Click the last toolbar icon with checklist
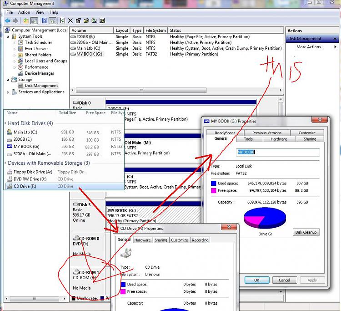 102,20
